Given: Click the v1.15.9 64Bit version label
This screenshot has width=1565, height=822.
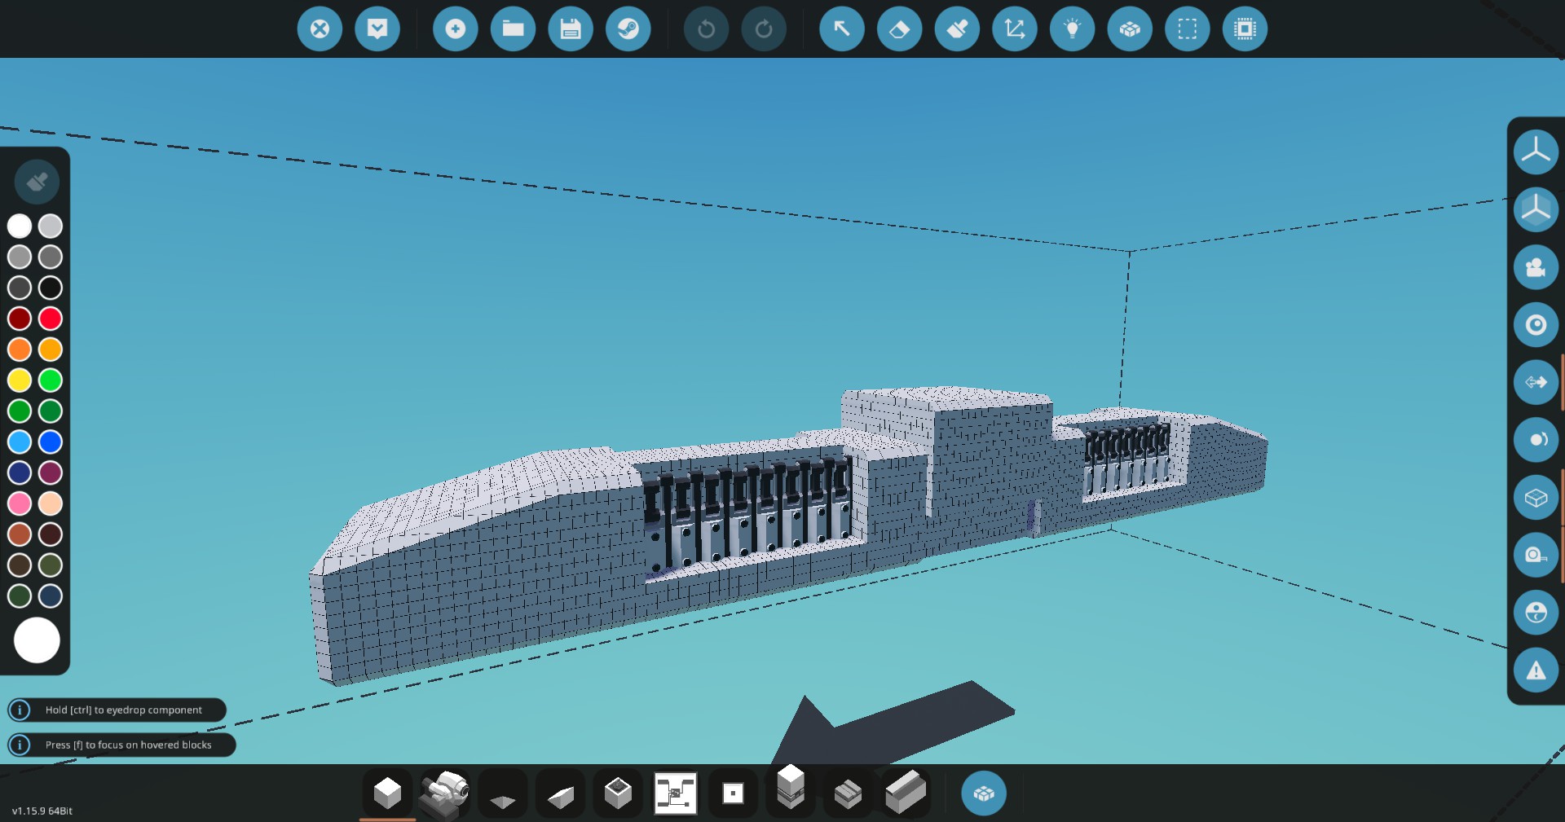Looking at the screenshot, I should tap(42, 811).
